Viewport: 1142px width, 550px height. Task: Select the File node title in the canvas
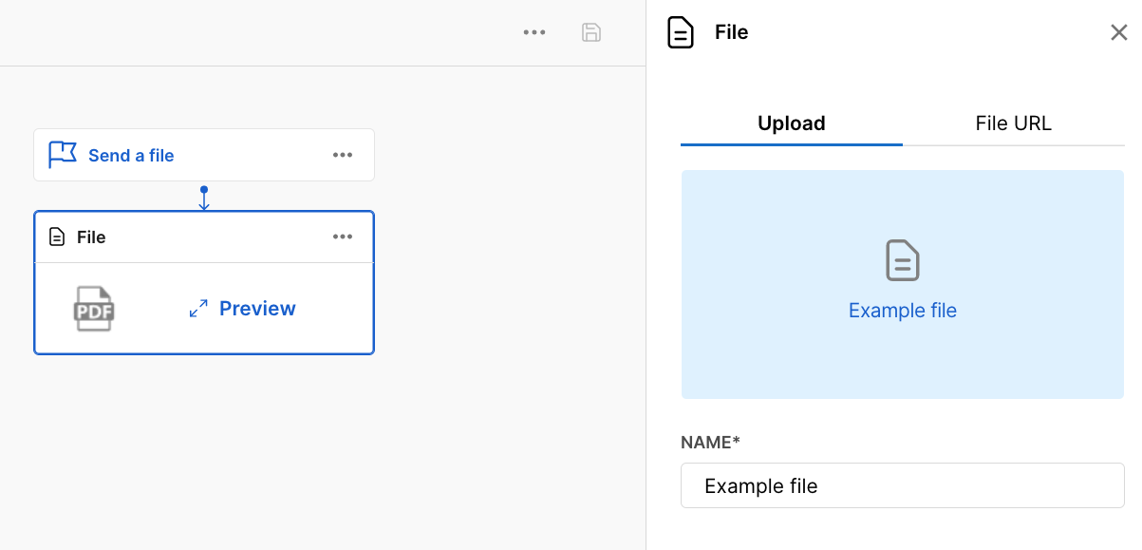point(91,237)
